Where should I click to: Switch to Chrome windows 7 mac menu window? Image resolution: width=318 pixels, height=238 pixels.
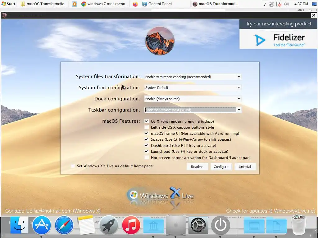click(x=105, y=4)
